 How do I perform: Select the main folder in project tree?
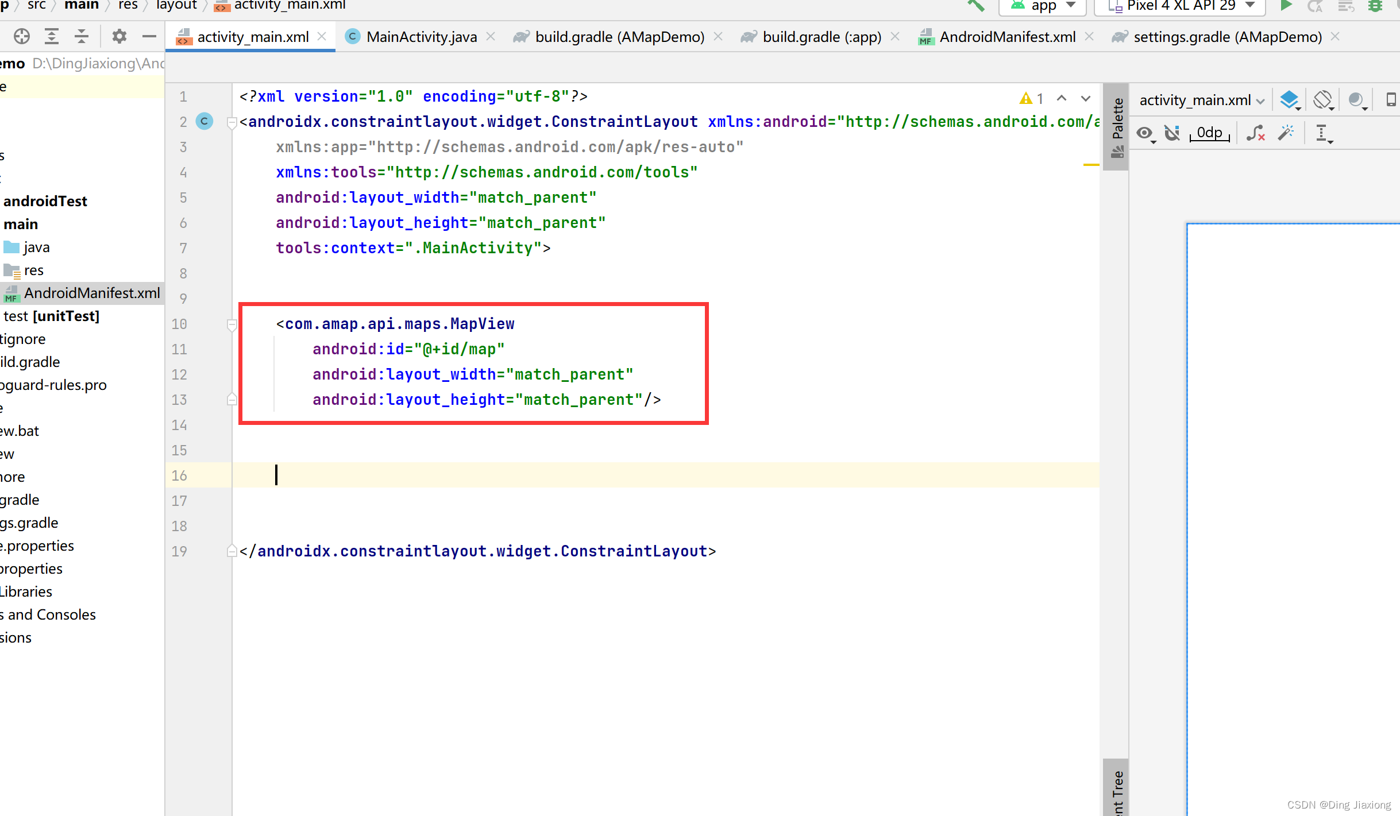tap(21, 224)
